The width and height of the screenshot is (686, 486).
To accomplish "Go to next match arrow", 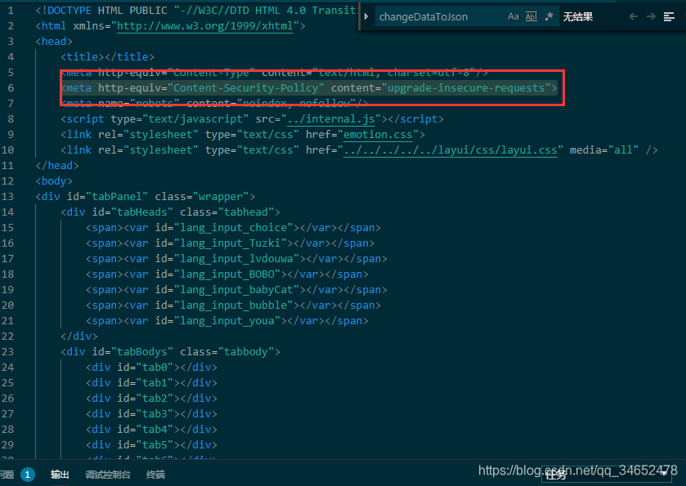I will pos(651,16).
